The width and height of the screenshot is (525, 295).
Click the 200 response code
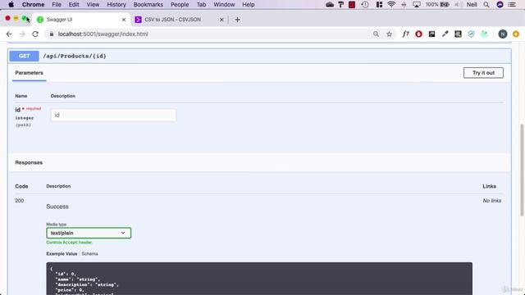[x=20, y=201]
